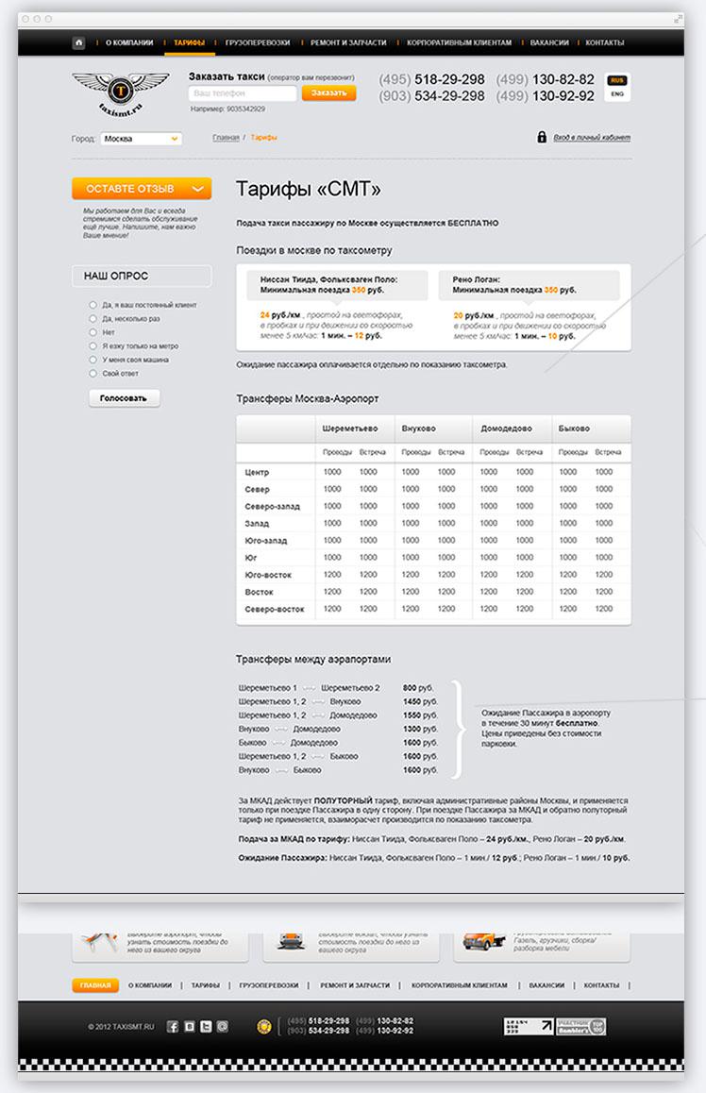Switch site language to ENG
This screenshot has width=706, height=1093.
(616, 94)
